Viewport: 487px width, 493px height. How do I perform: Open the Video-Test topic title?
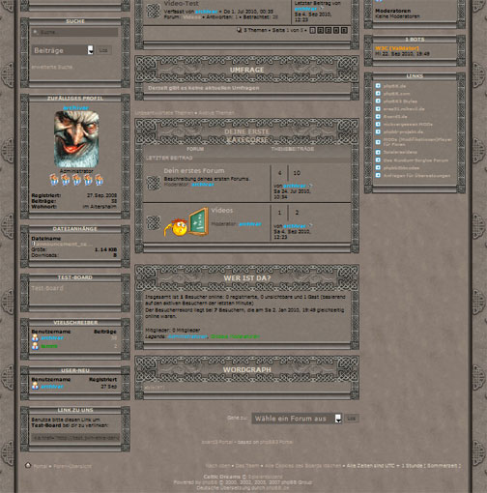[182, 4]
